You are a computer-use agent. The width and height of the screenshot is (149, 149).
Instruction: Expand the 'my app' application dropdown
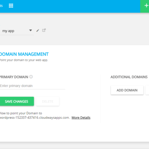[x=17, y=31]
